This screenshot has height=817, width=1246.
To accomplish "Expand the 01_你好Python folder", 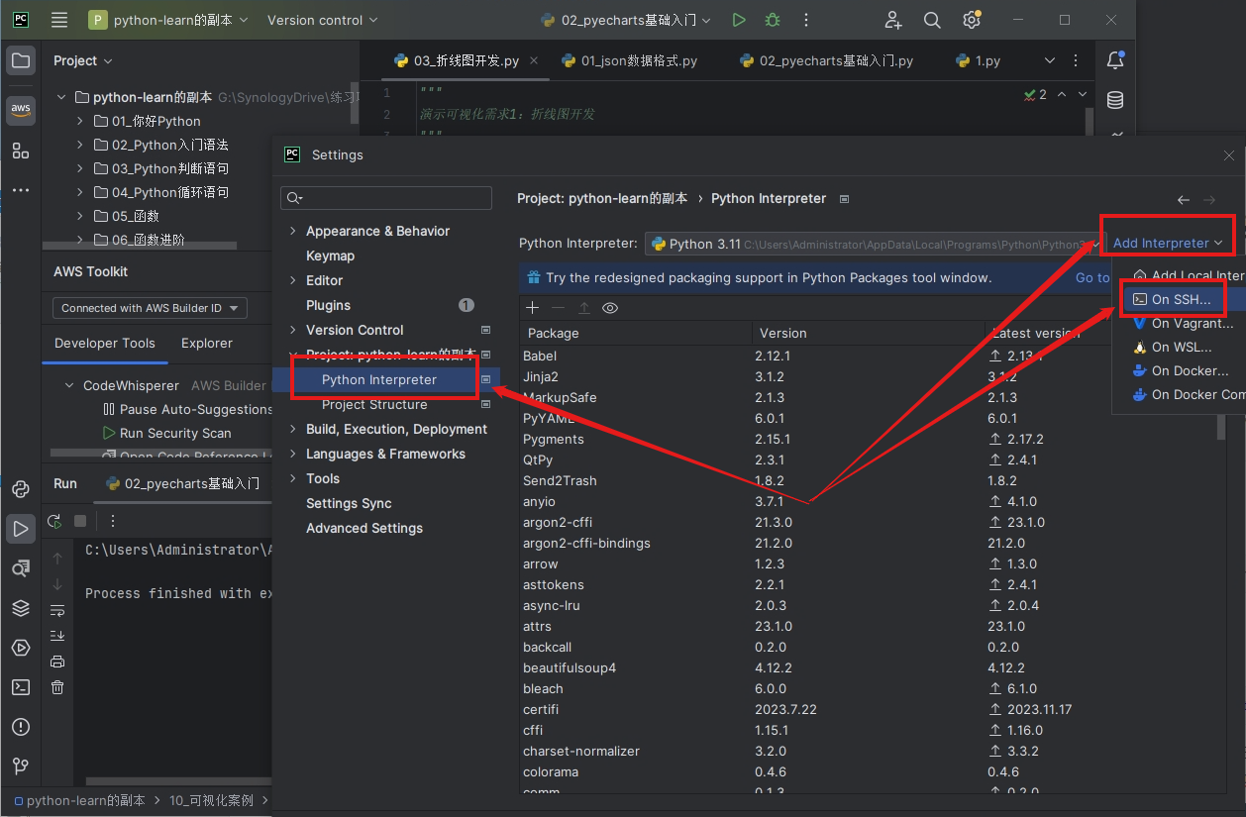I will (81, 121).
